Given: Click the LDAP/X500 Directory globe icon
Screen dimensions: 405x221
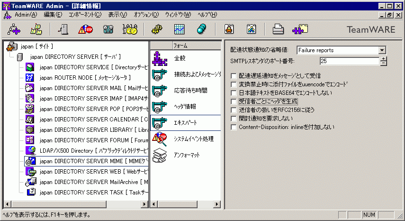Looking at the screenshot, I should click(30, 150).
